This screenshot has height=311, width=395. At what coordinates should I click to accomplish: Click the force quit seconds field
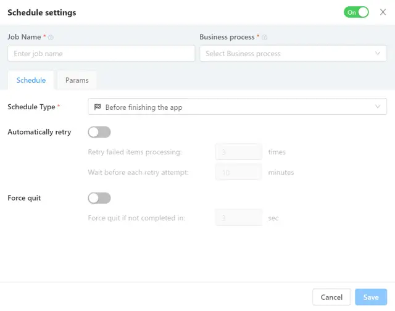coord(239,218)
